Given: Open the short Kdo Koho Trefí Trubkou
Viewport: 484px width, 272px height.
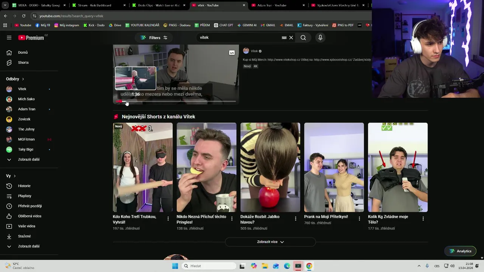Looking at the screenshot, I should point(143,167).
